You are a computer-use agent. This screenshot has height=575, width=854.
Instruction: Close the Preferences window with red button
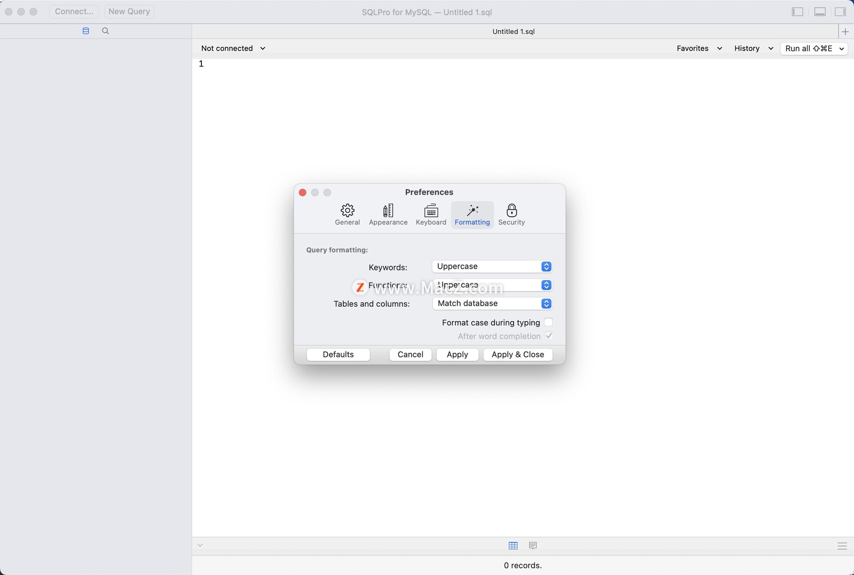click(x=302, y=192)
